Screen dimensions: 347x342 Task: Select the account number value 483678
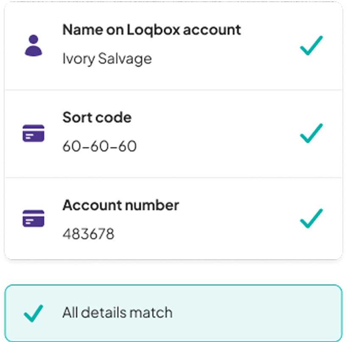(88, 234)
